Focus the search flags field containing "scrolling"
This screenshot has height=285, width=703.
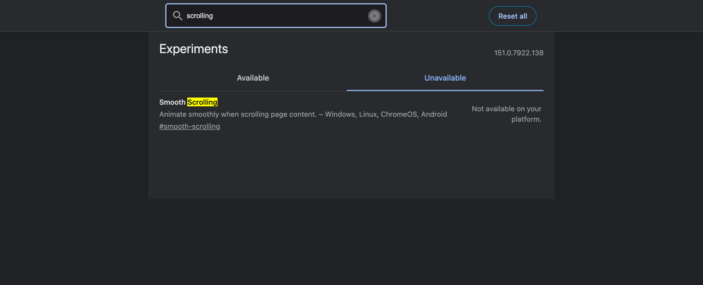pos(276,16)
